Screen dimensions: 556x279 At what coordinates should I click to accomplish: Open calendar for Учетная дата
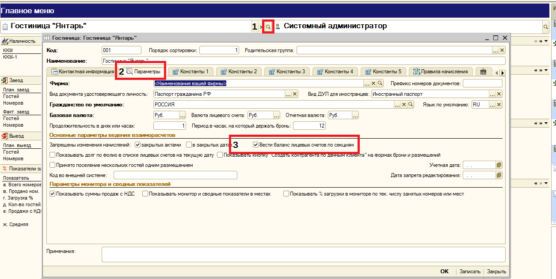coord(499,165)
